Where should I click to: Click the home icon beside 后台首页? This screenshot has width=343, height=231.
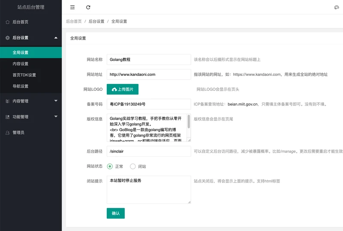point(8,22)
